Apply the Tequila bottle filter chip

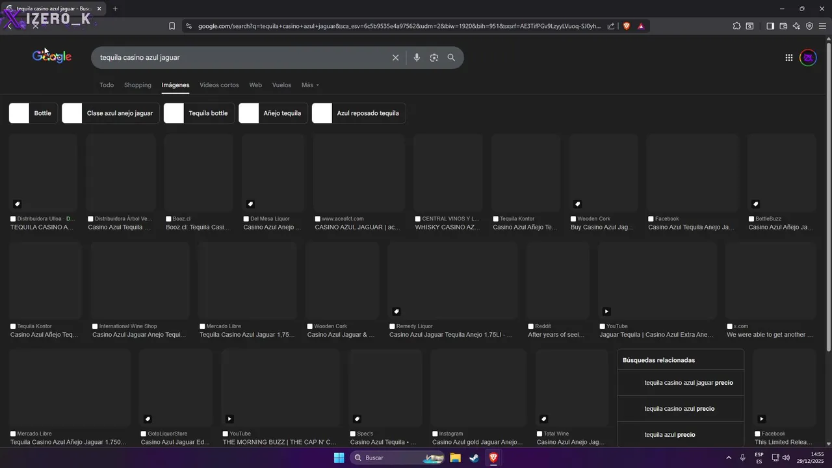point(199,113)
